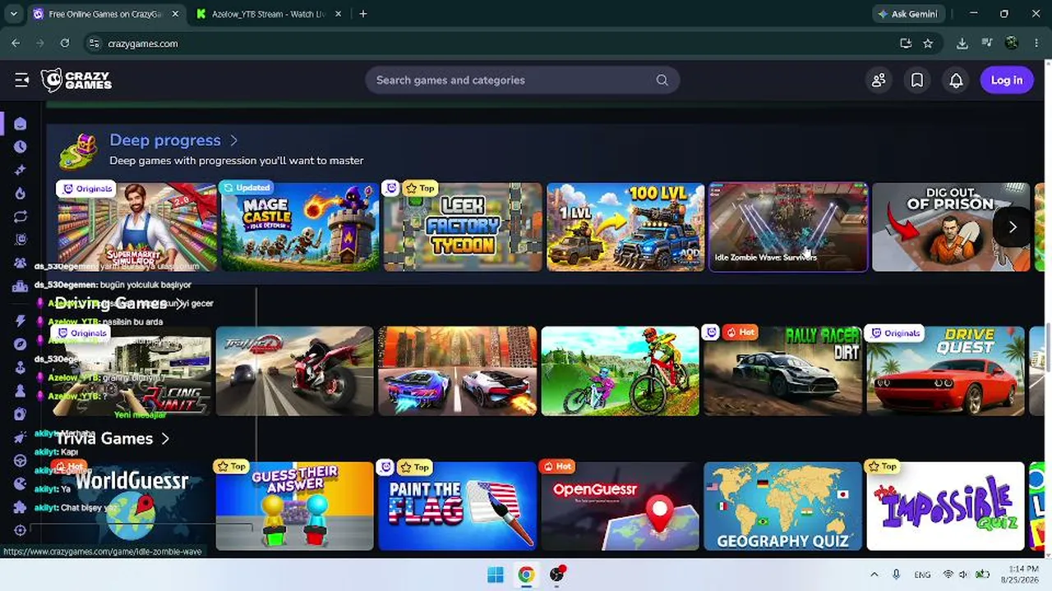Click the Install app icon in address bar

906,44
